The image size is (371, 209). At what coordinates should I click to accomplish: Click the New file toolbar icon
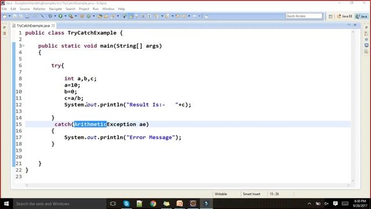[5, 16]
